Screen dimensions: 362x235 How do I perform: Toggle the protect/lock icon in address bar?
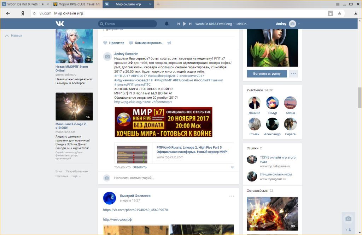pyautogui.click(x=331, y=13)
